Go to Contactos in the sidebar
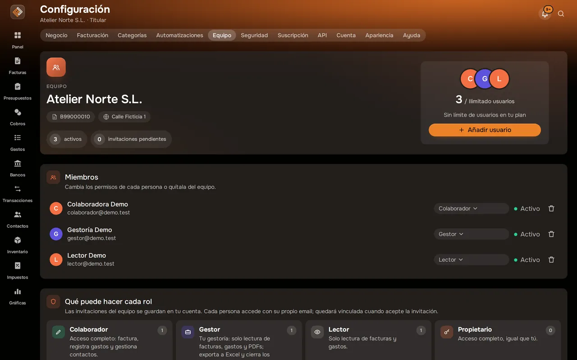The image size is (577, 360). (x=18, y=219)
